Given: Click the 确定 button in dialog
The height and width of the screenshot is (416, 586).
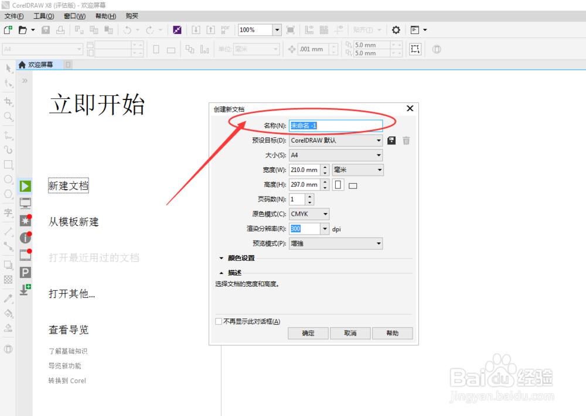Looking at the screenshot, I should 308,333.
